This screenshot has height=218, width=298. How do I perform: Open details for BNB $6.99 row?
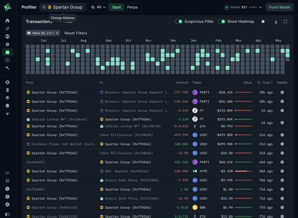click(282, 207)
